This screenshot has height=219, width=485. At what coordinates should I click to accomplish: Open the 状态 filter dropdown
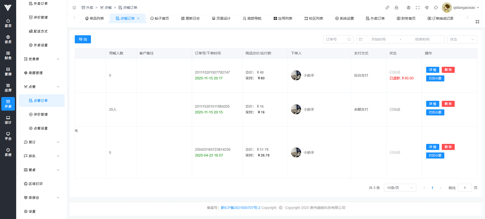click(x=462, y=39)
